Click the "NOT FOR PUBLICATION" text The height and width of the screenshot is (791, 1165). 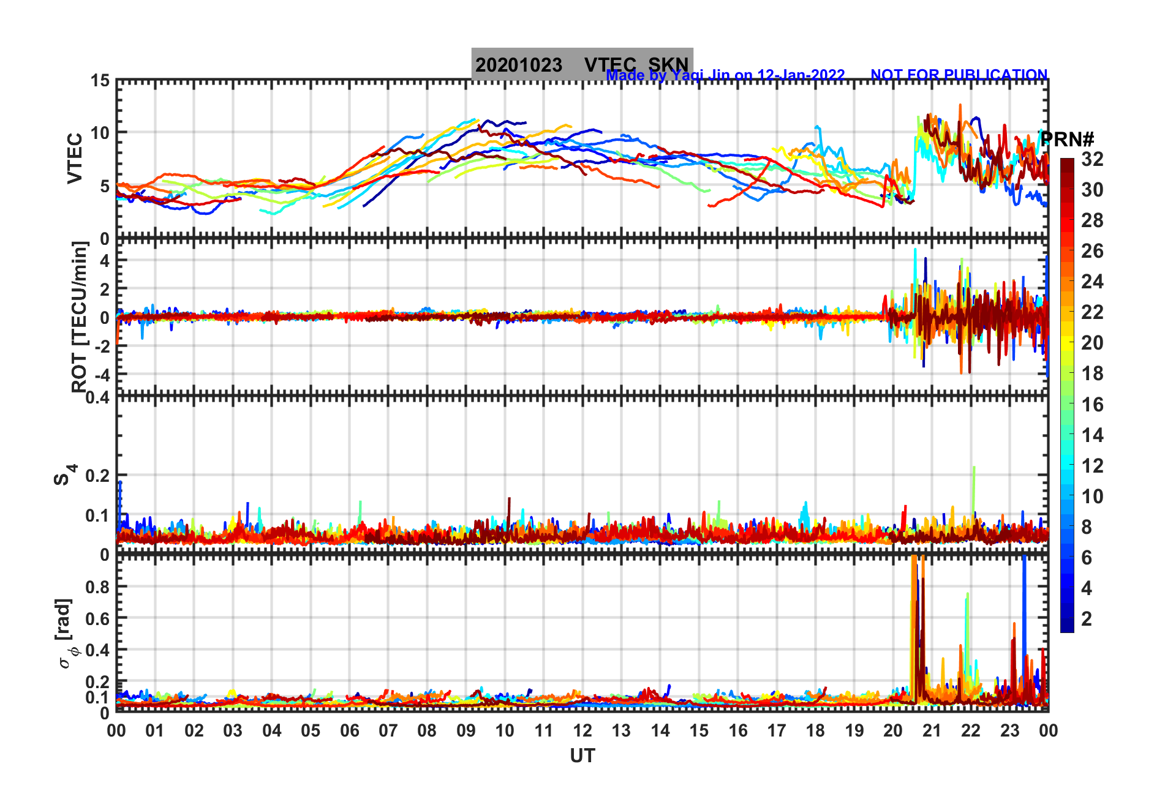[959, 75]
